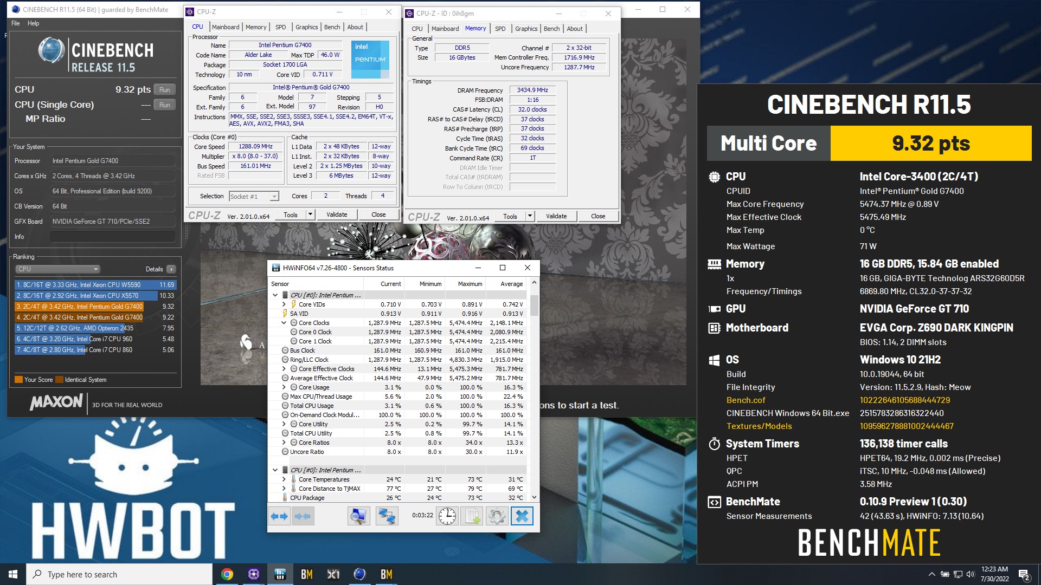Expand the Core Temperatures row

click(x=284, y=479)
